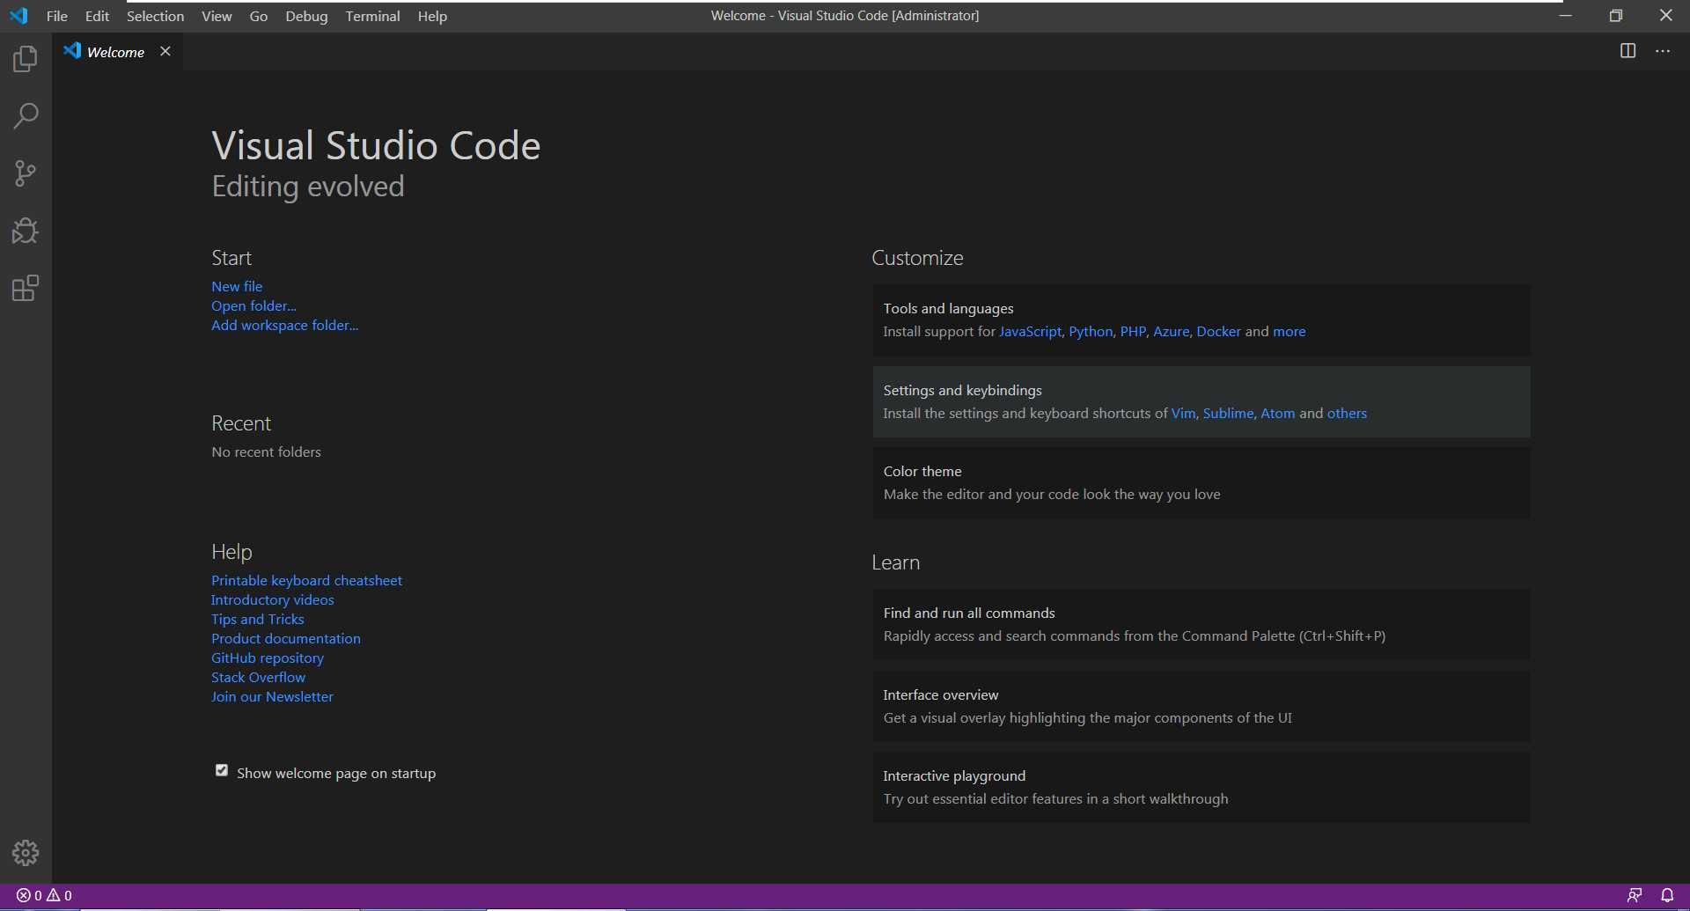Viewport: 1690px width, 911px height.
Task: Open notifications bell in status bar
Action: (1667, 895)
